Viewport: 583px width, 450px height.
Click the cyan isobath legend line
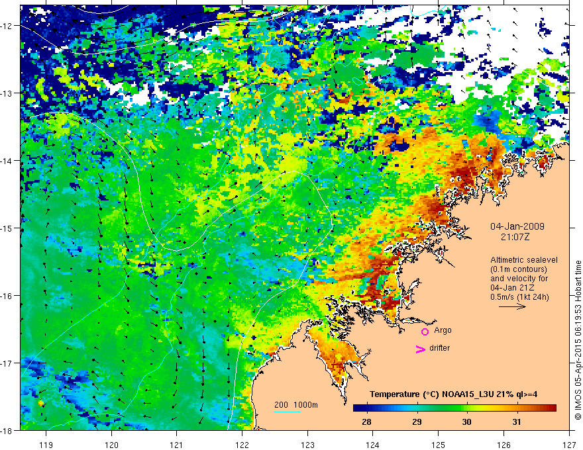click(x=288, y=412)
